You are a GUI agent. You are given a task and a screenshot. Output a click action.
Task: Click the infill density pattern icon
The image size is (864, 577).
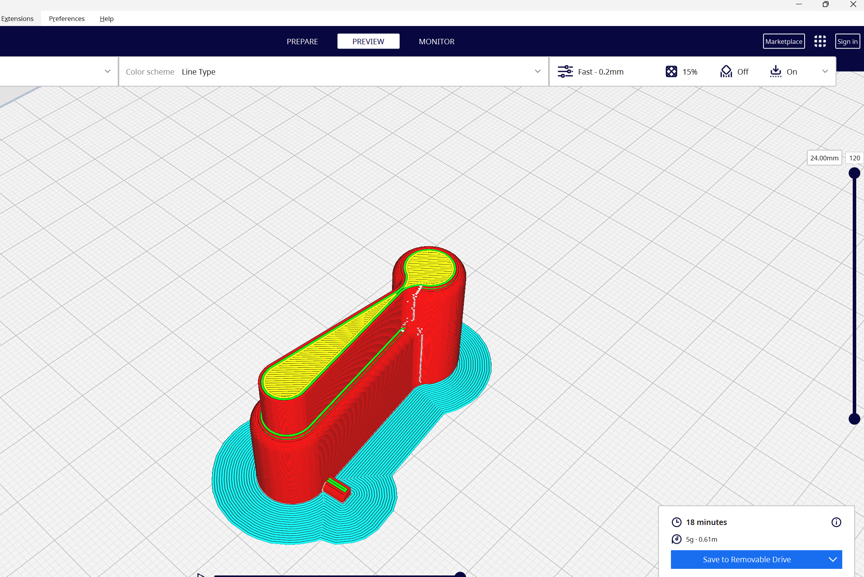click(671, 72)
